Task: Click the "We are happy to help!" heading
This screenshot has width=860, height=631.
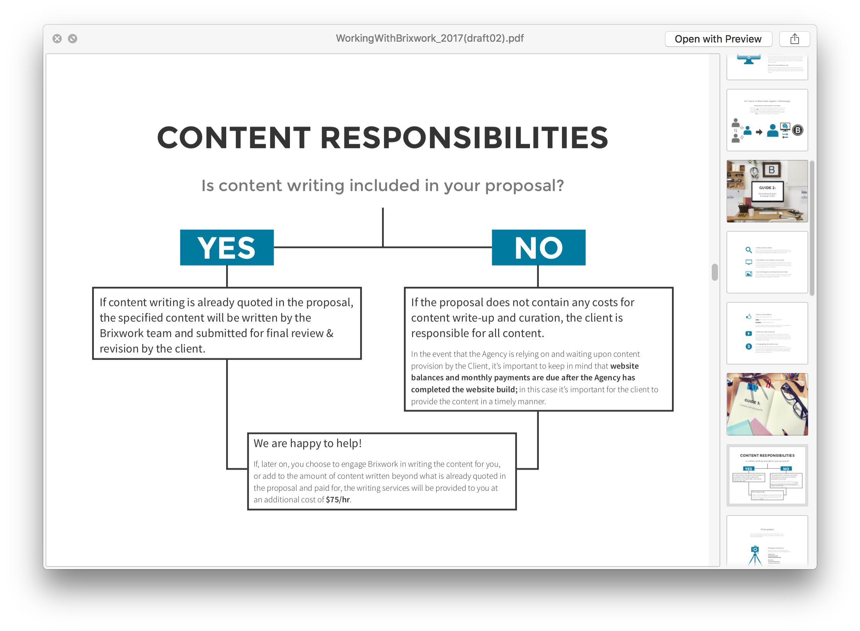Action: click(308, 443)
